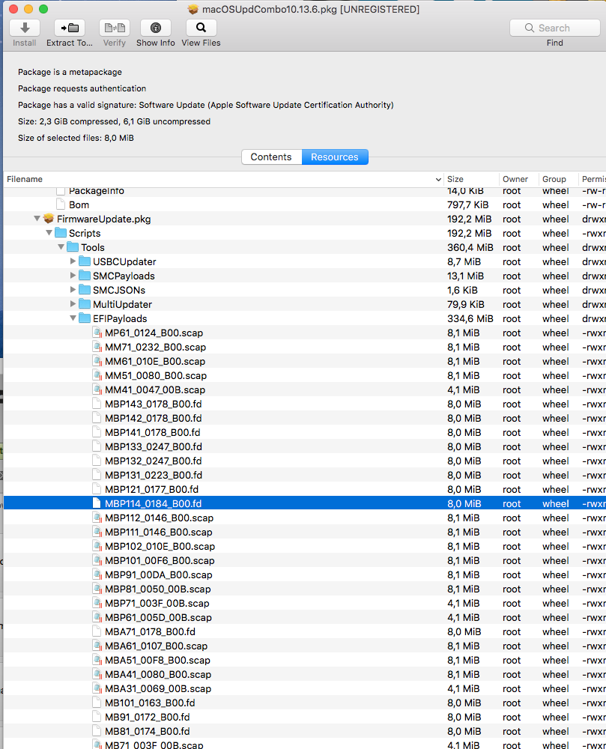Click the window title package proxy icon
Image resolution: width=606 pixels, height=749 pixels.
pos(193,9)
